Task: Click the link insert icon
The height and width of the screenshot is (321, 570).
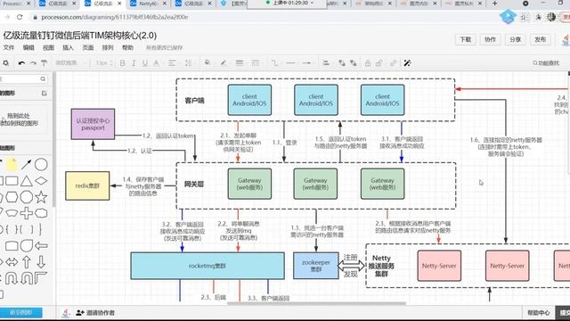Action: tap(393, 63)
